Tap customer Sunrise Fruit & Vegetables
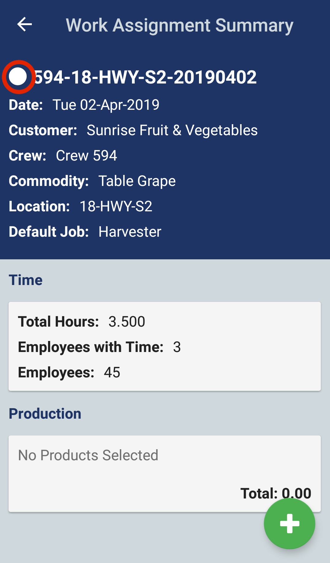This screenshot has width=330, height=563. click(x=172, y=130)
